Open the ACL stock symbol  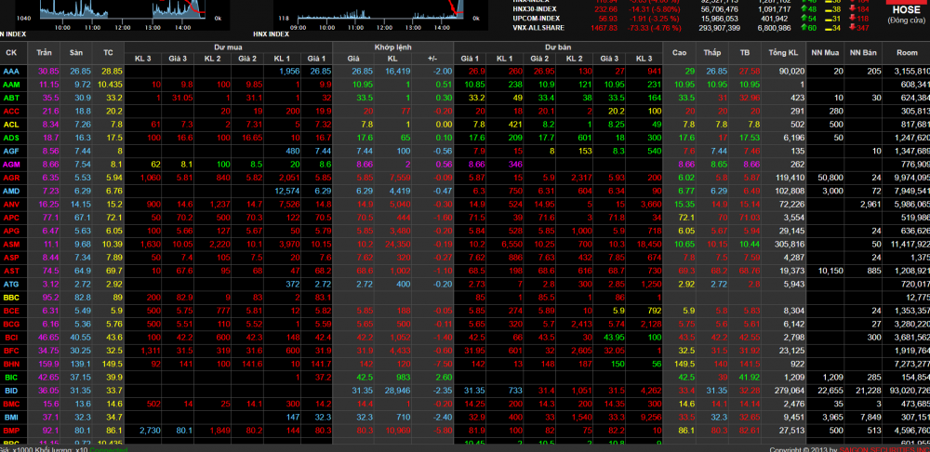pyautogui.click(x=11, y=124)
